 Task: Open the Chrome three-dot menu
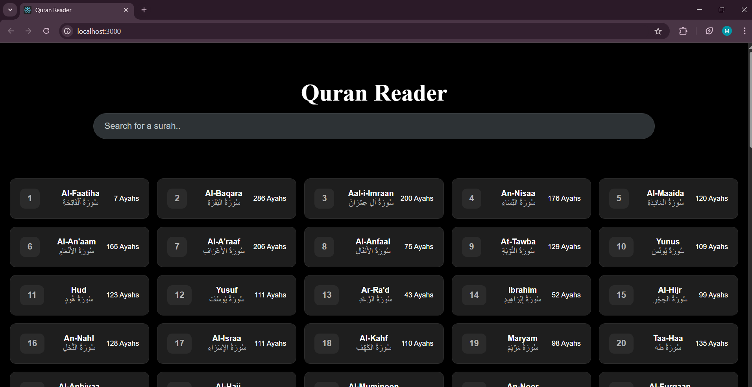pyautogui.click(x=744, y=31)
